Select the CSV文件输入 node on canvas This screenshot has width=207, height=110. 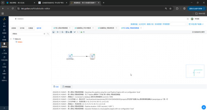pos(70,56)
